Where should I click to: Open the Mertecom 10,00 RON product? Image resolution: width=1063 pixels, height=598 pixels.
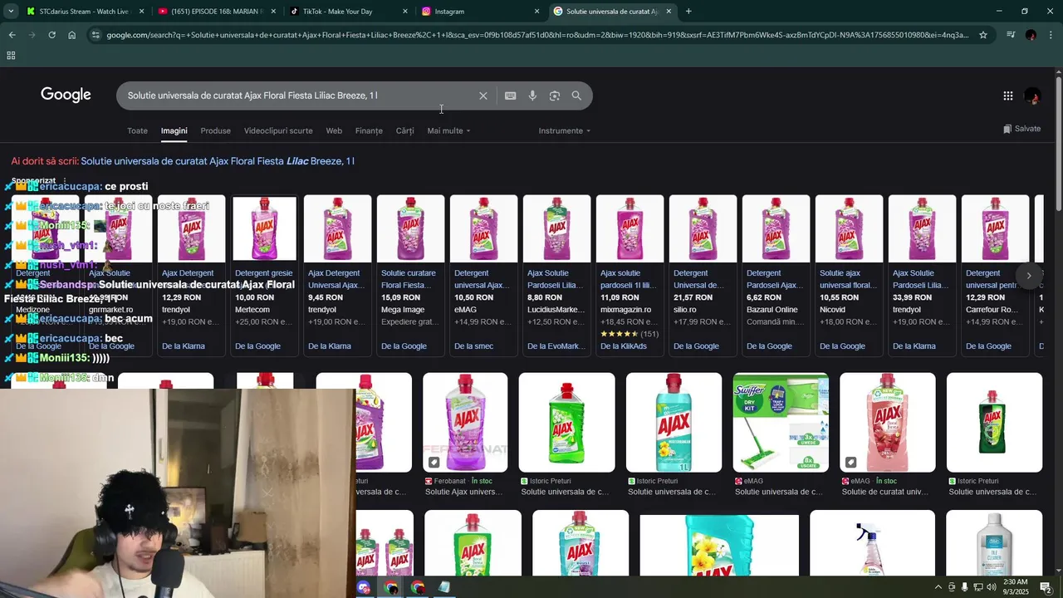[x=264, y=274]
